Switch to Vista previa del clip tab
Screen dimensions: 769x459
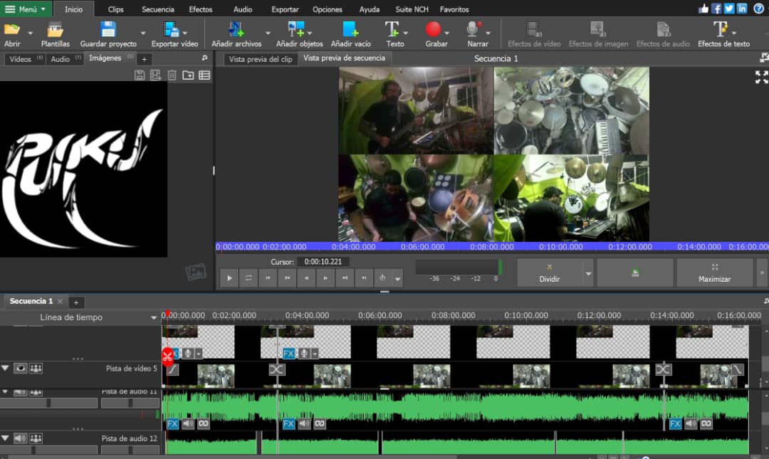click(x=260, y=59)
